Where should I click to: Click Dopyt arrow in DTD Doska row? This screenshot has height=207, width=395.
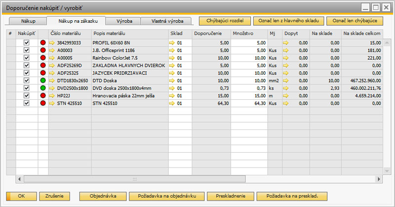(x=285, y=80)
